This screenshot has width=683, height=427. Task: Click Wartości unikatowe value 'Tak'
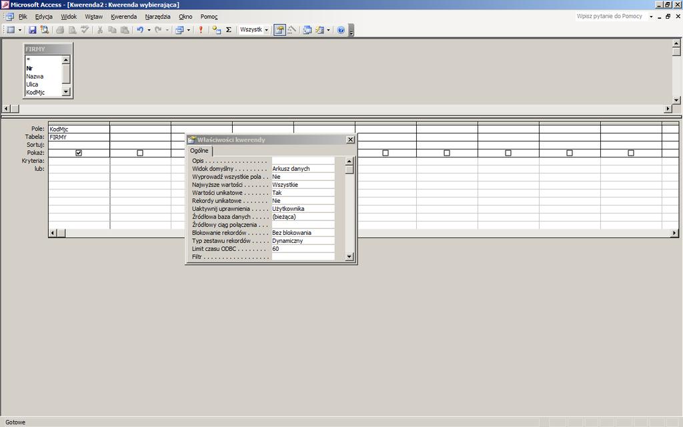tap(303, 193)
